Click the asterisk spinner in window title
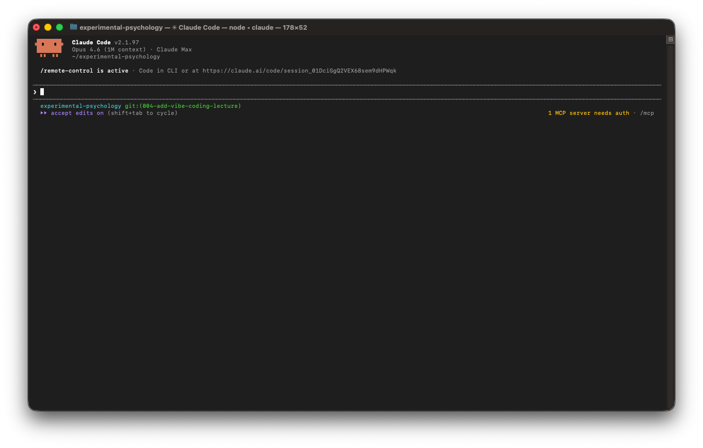 pos(174,28)
